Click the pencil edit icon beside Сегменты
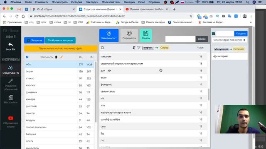266x149 pixels. [62, 57]
